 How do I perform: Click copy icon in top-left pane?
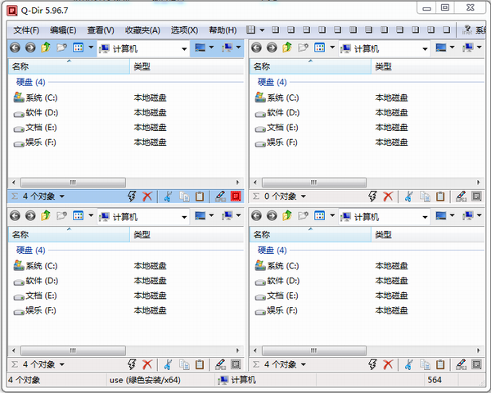(184, 196)
